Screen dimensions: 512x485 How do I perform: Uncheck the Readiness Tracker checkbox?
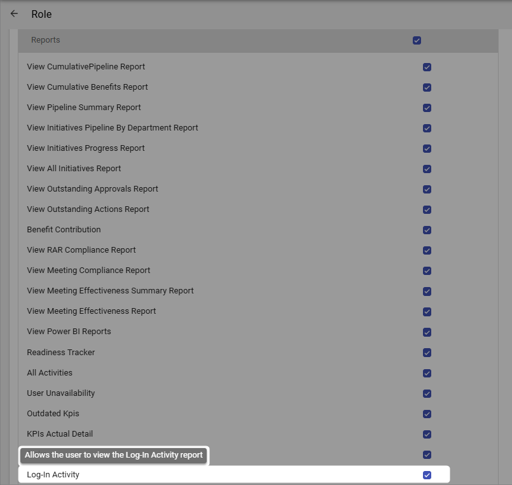[x=427, y=353]
